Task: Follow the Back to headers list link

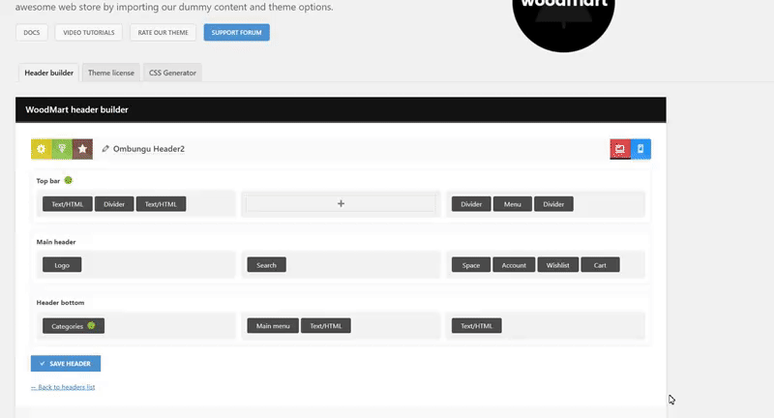Action: click(63, 387)
